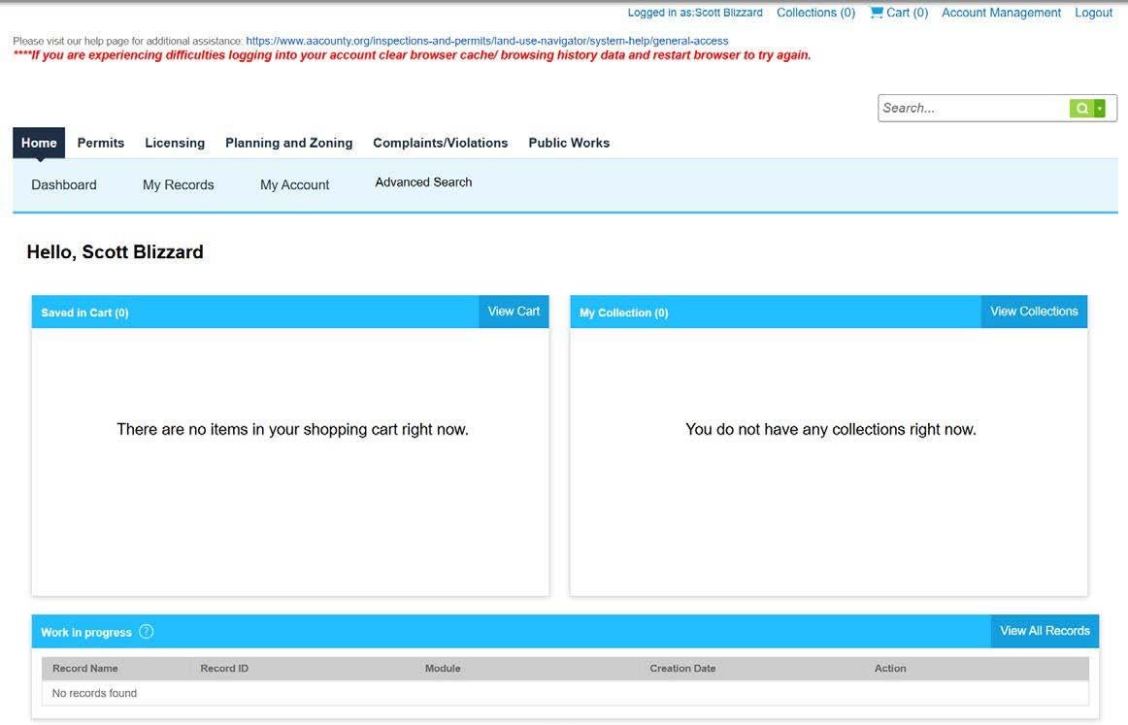Screen dimensions: 1128x725
Task: Click the green search magnifier icon
Action: click(1081, 107)
